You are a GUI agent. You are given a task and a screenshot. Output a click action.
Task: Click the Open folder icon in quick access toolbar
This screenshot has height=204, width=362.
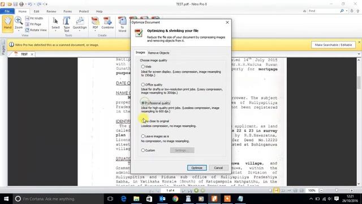(x=10, y=4)
